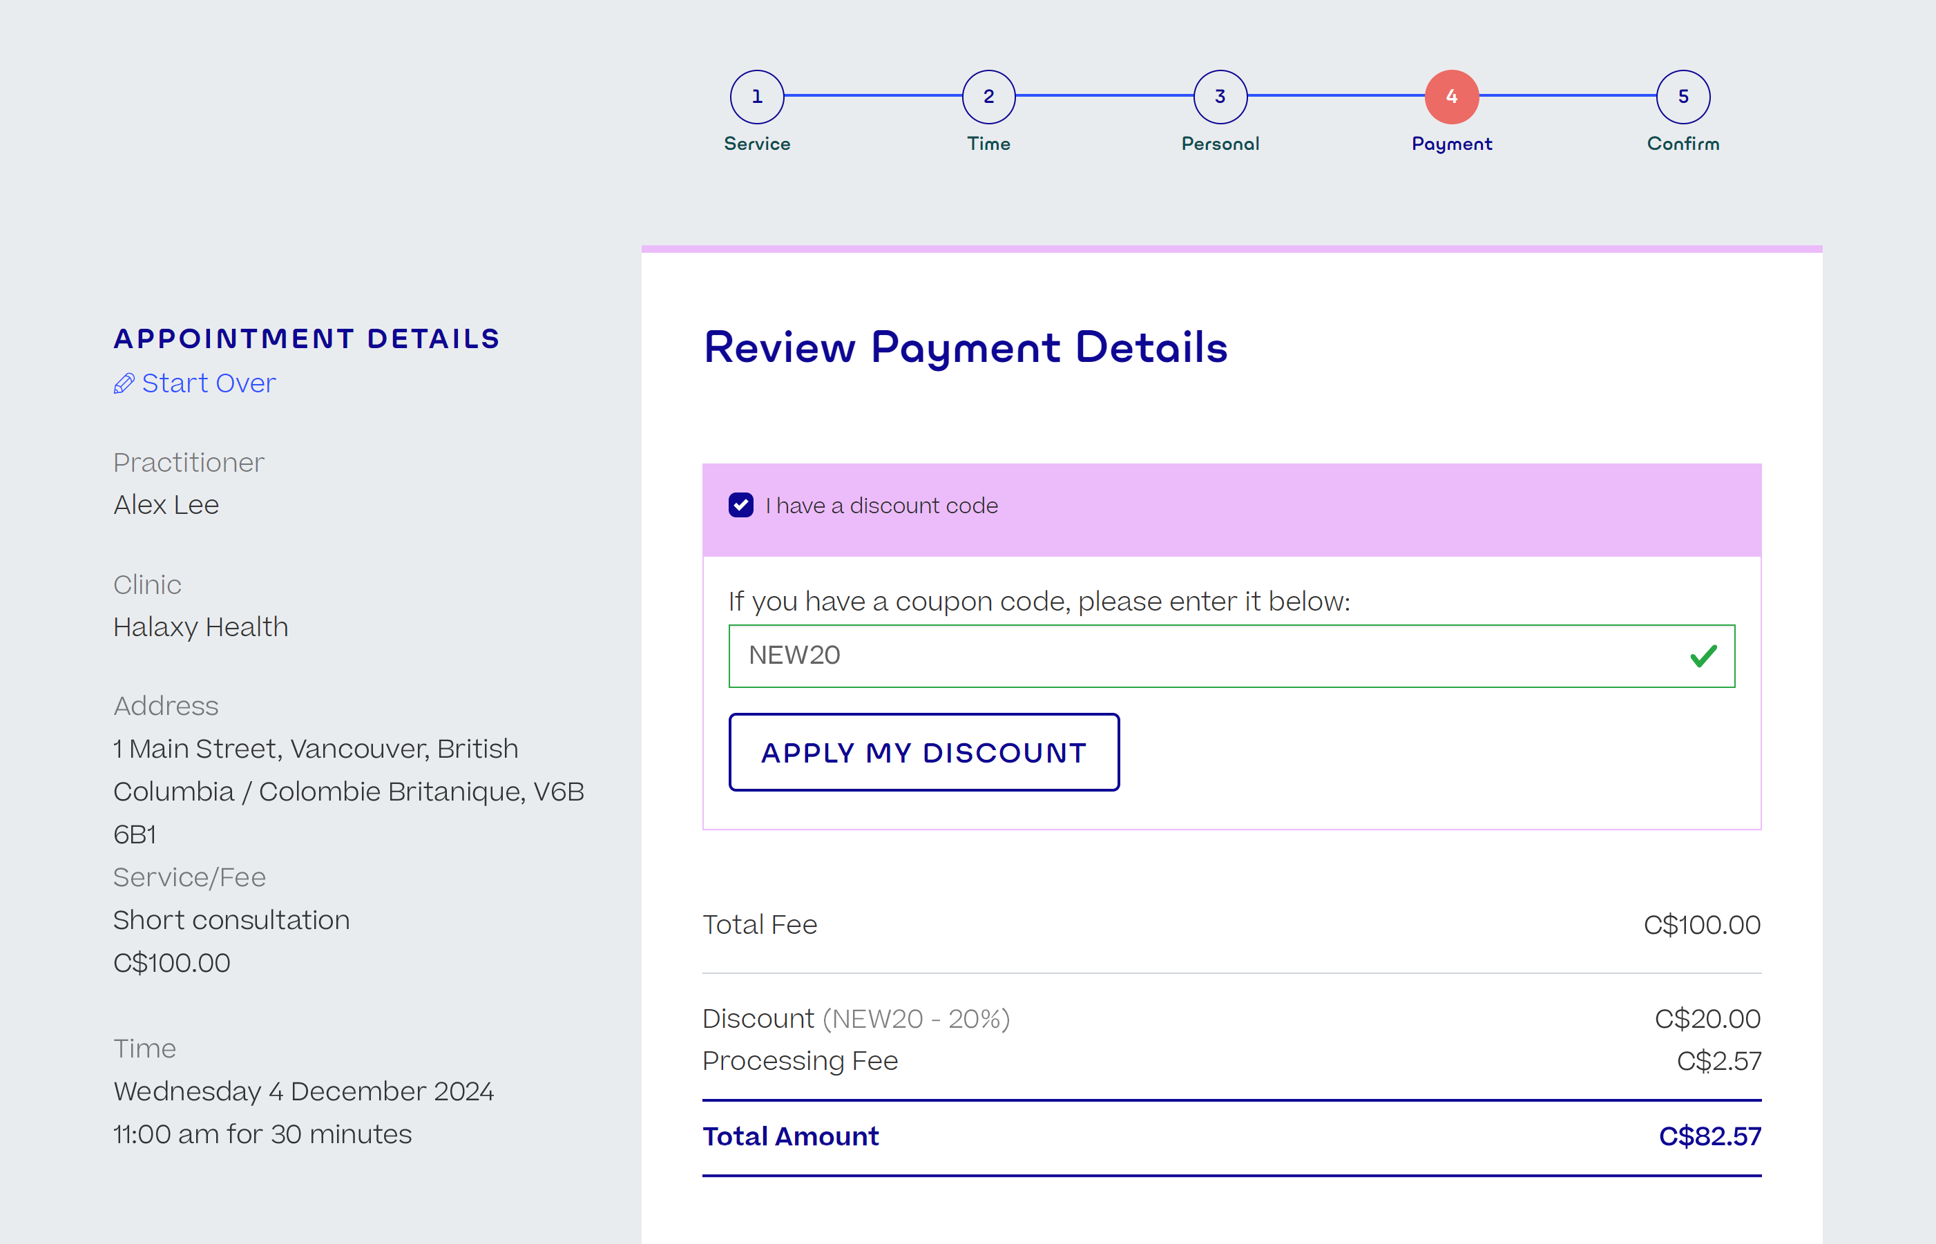This screenshot has width=1936, height=1244.
Task: Uncheck the discount code checkbox
Action: [740, 506]
